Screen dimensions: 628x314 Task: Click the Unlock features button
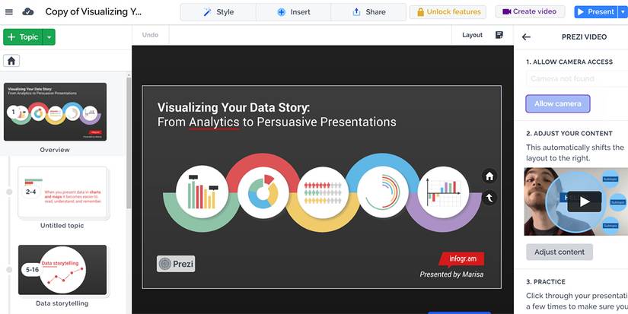pyautogui.click(x=448, y=12)
